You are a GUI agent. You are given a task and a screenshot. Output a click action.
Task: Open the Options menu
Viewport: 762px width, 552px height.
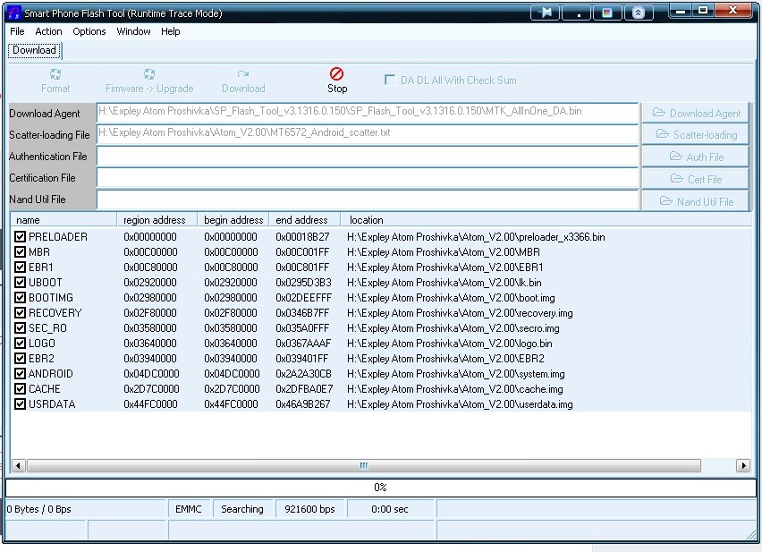(x=89, y=31)
